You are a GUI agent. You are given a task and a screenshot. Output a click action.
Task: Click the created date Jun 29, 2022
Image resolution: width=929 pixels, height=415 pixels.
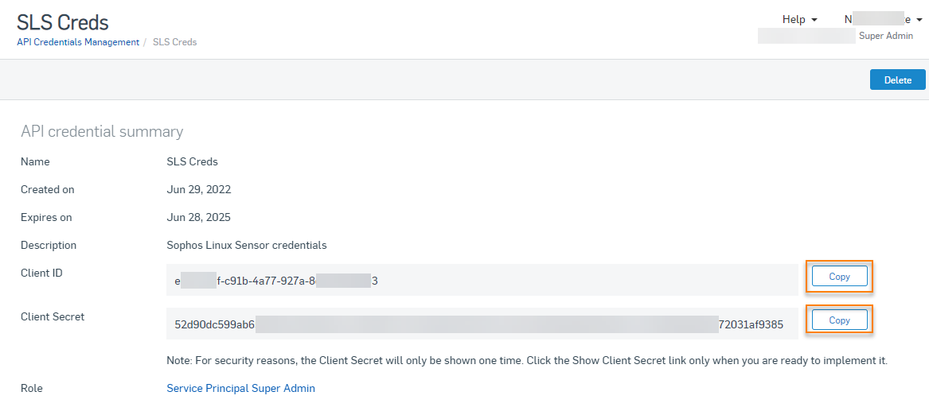tap(198, 189)
